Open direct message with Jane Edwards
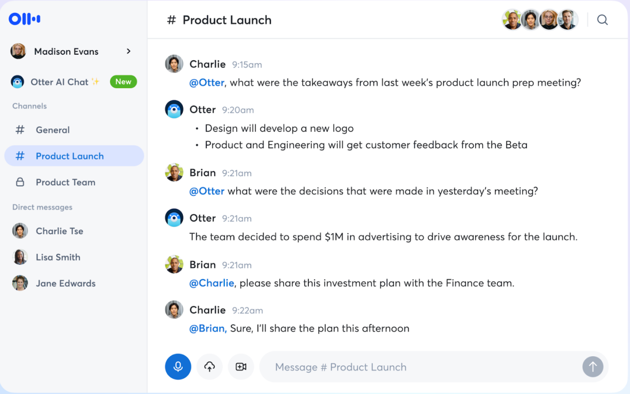 click(x=66, y=283)
